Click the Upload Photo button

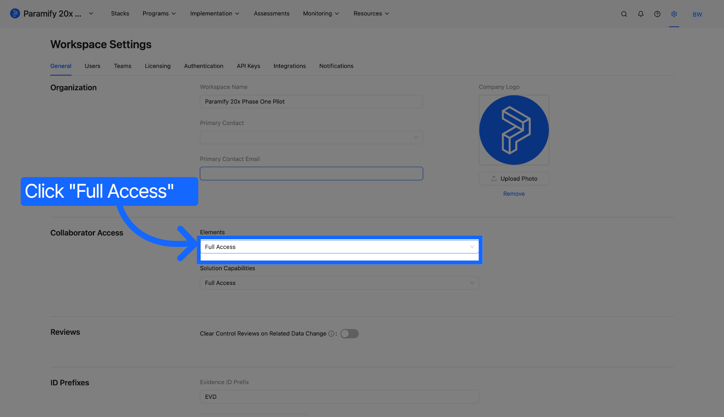pyautogui.click(x=514, y=178)
